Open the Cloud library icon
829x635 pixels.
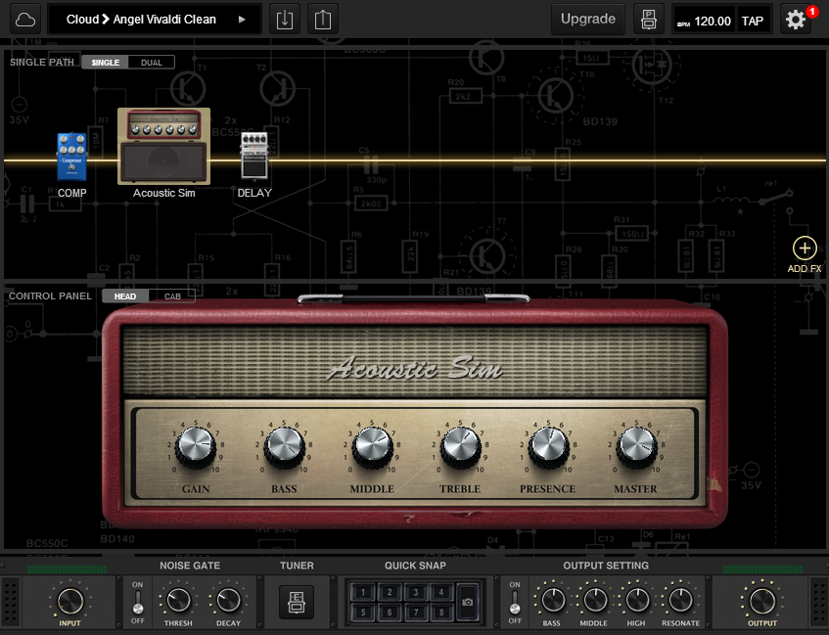pyautogui.click(x=24, y=20)
